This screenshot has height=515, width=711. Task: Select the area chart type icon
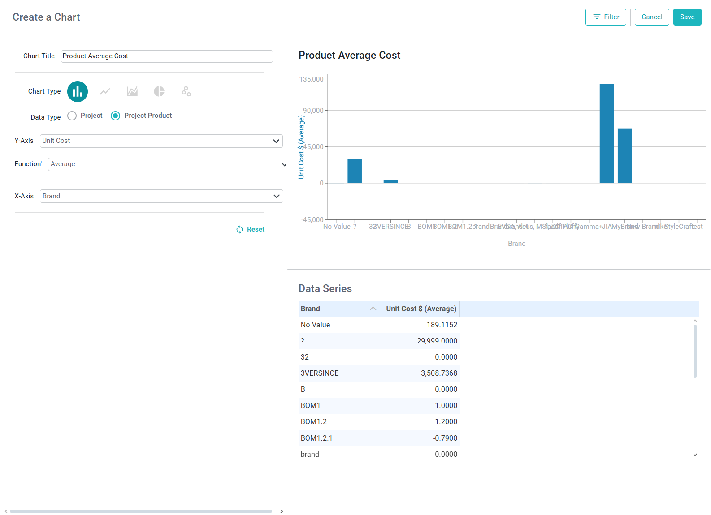(132, 91)
